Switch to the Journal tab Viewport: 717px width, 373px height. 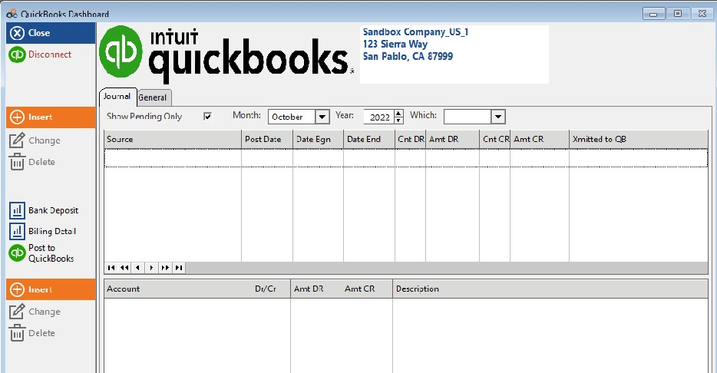pos(117,97)
